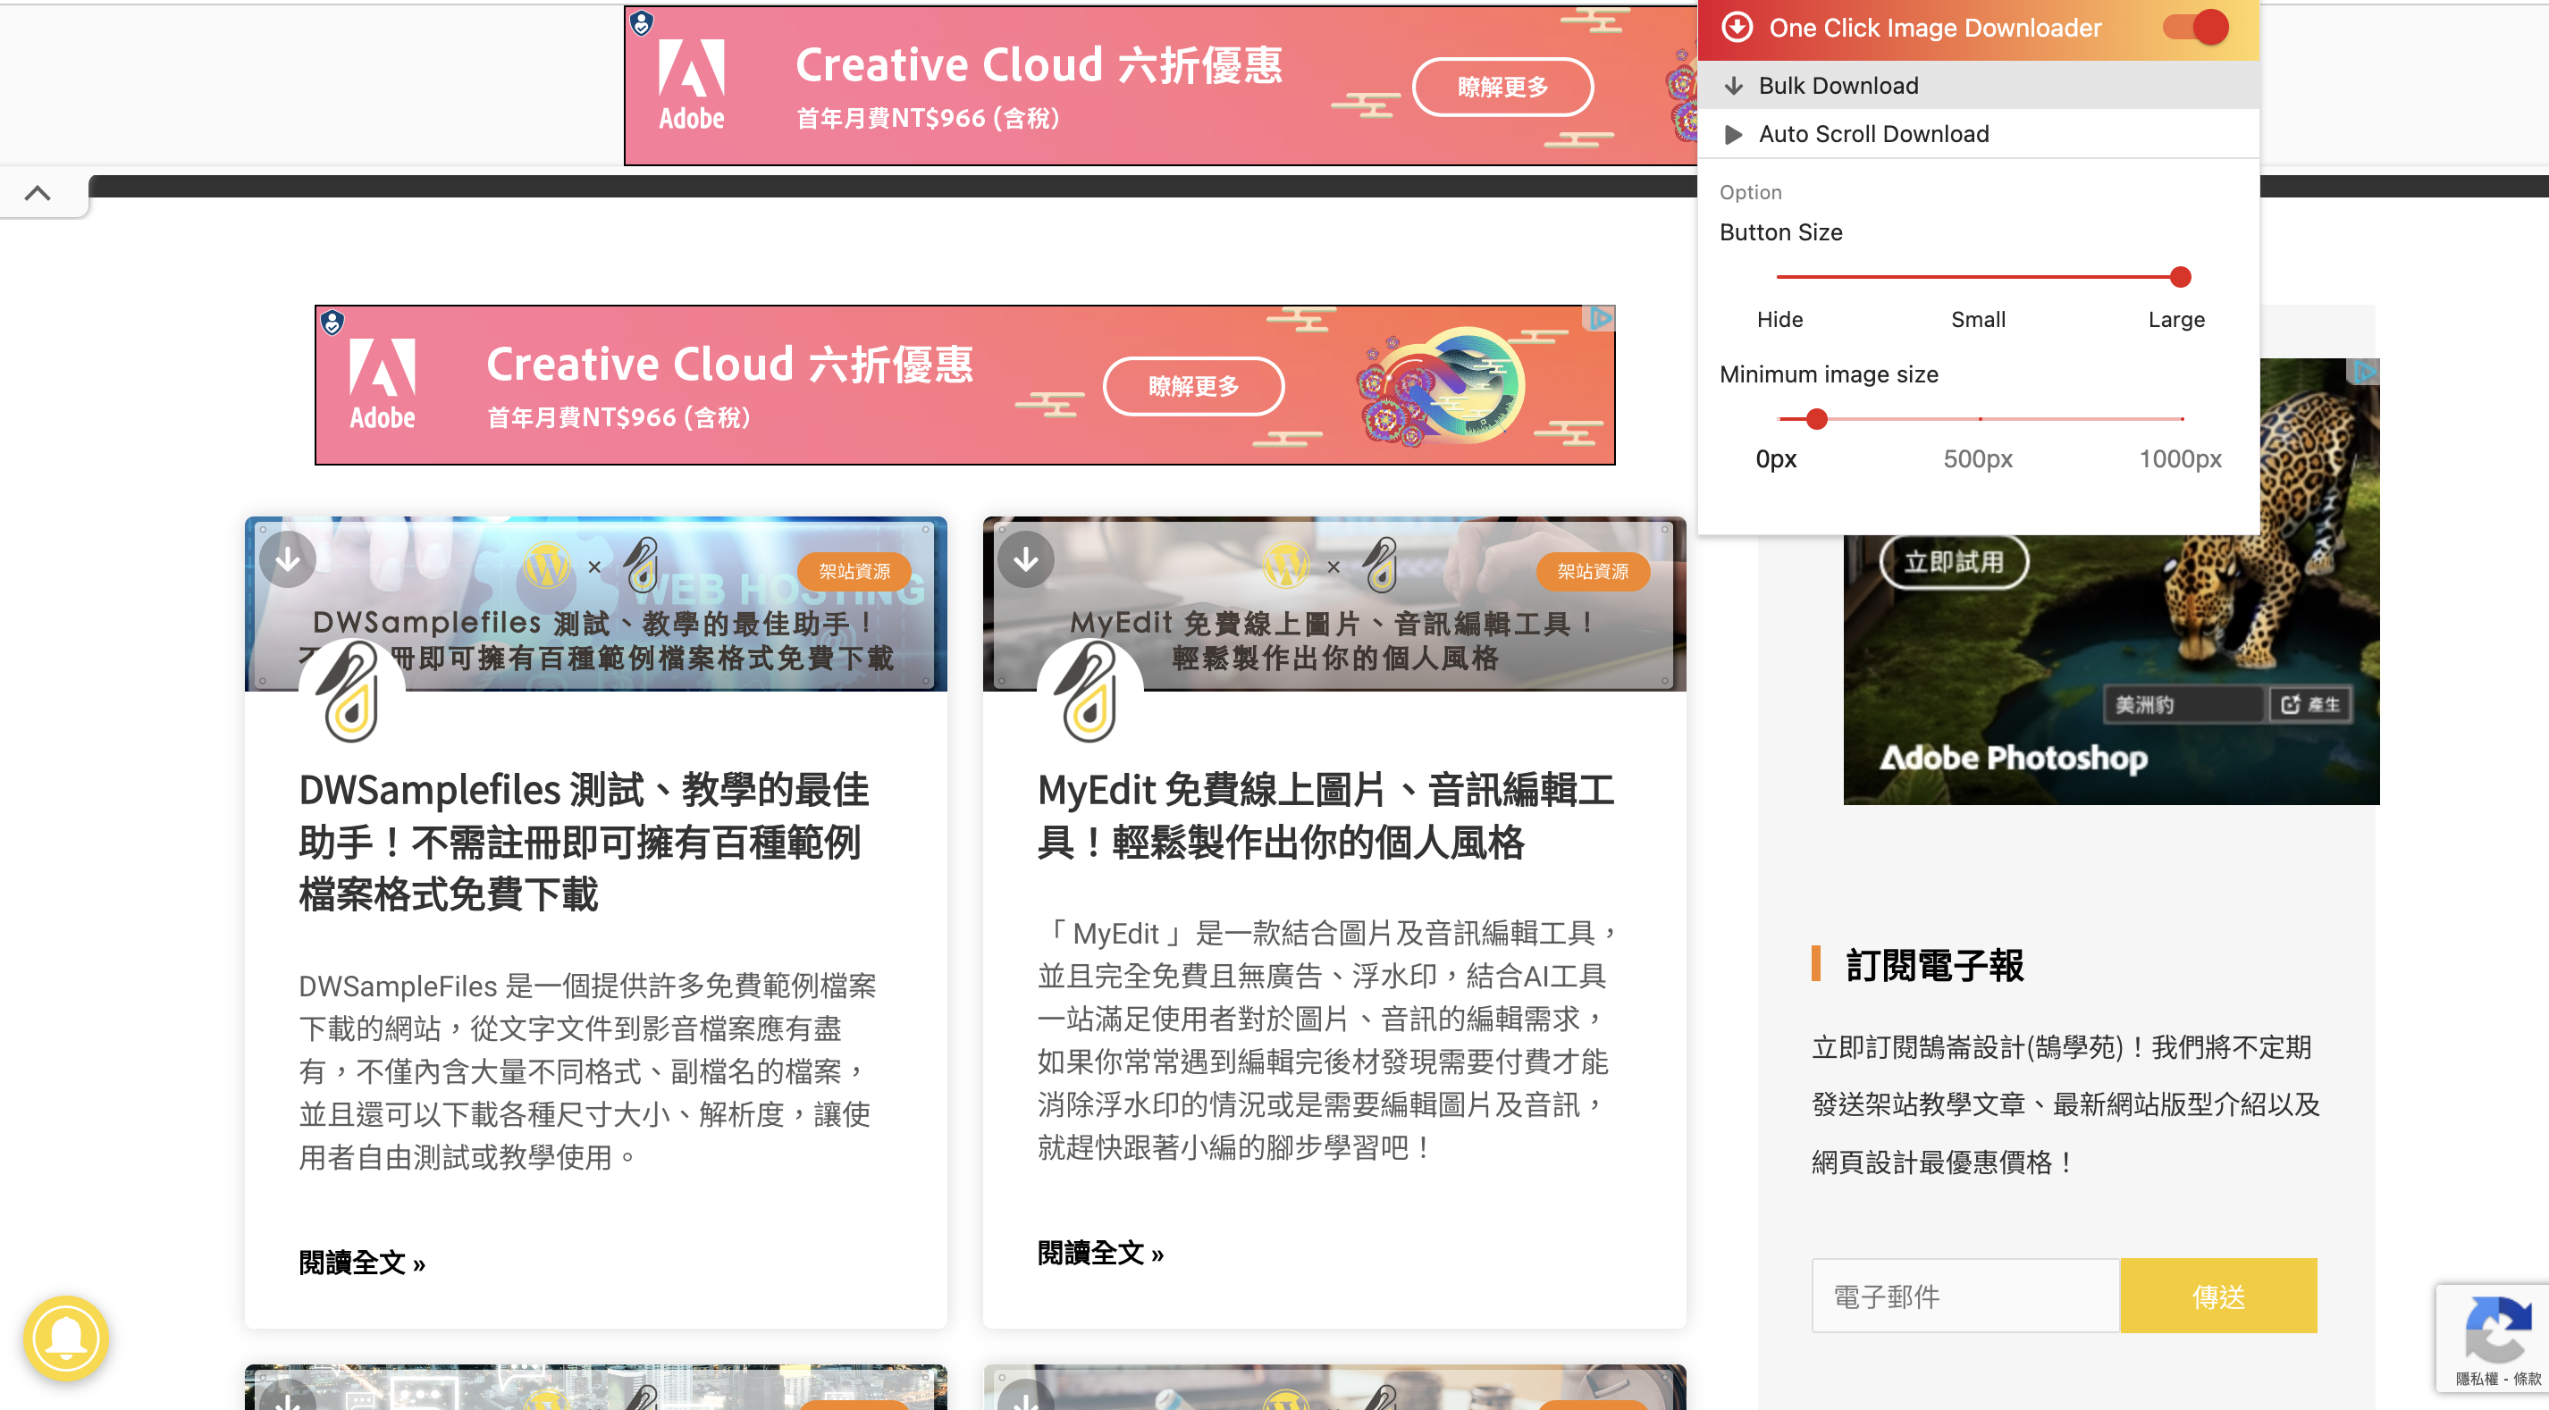2549x1410 pixels.
Task: Select Auto Scroll Download from extension menu
Action: tap(1875, 134)
